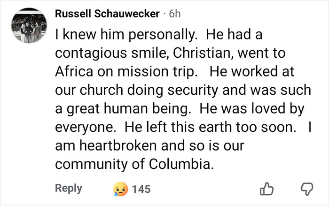The width and height of the screenshot is (329, 206).
Task: View the 145 reactions count
Action: click(x=141, y=189)
